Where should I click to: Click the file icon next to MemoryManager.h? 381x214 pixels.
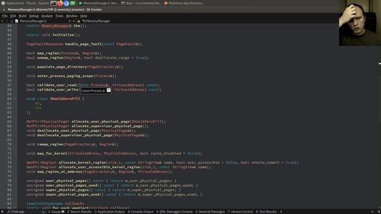pyautogui.click(x=17, y=21)
